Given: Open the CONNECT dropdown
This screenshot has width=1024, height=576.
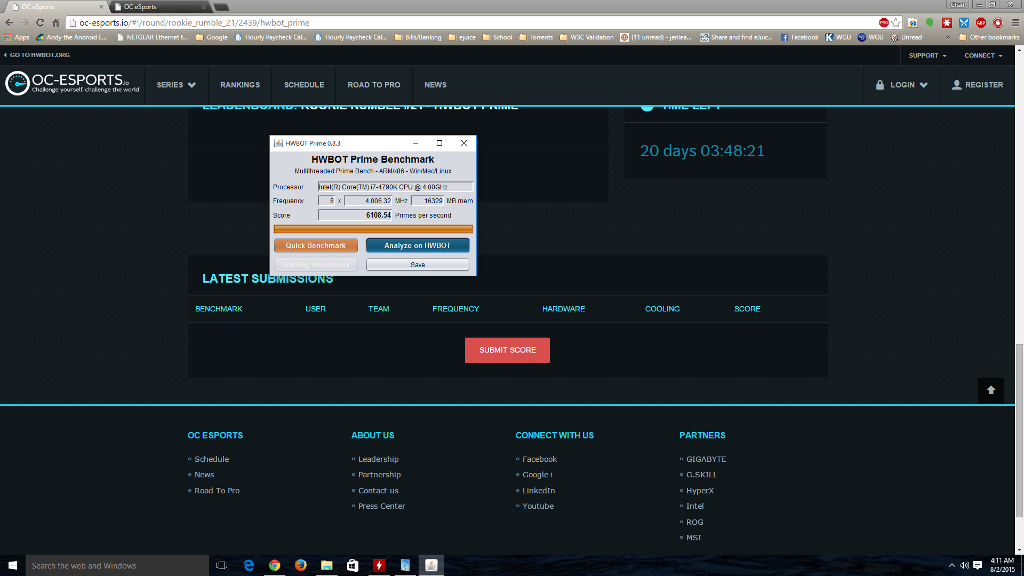Looking at the screenshot, I should click(x=983, y=55).
